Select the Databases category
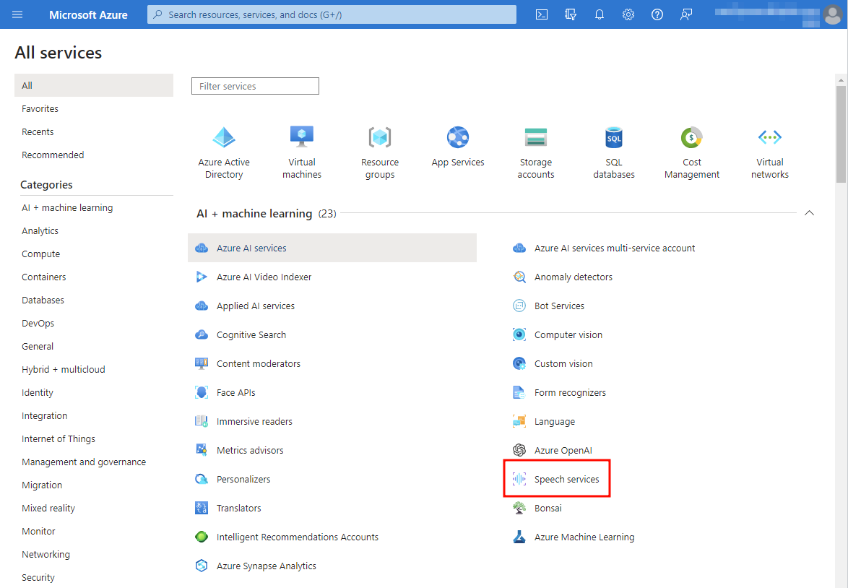Viewport: 848px width, 588px height. coord(43,300)
